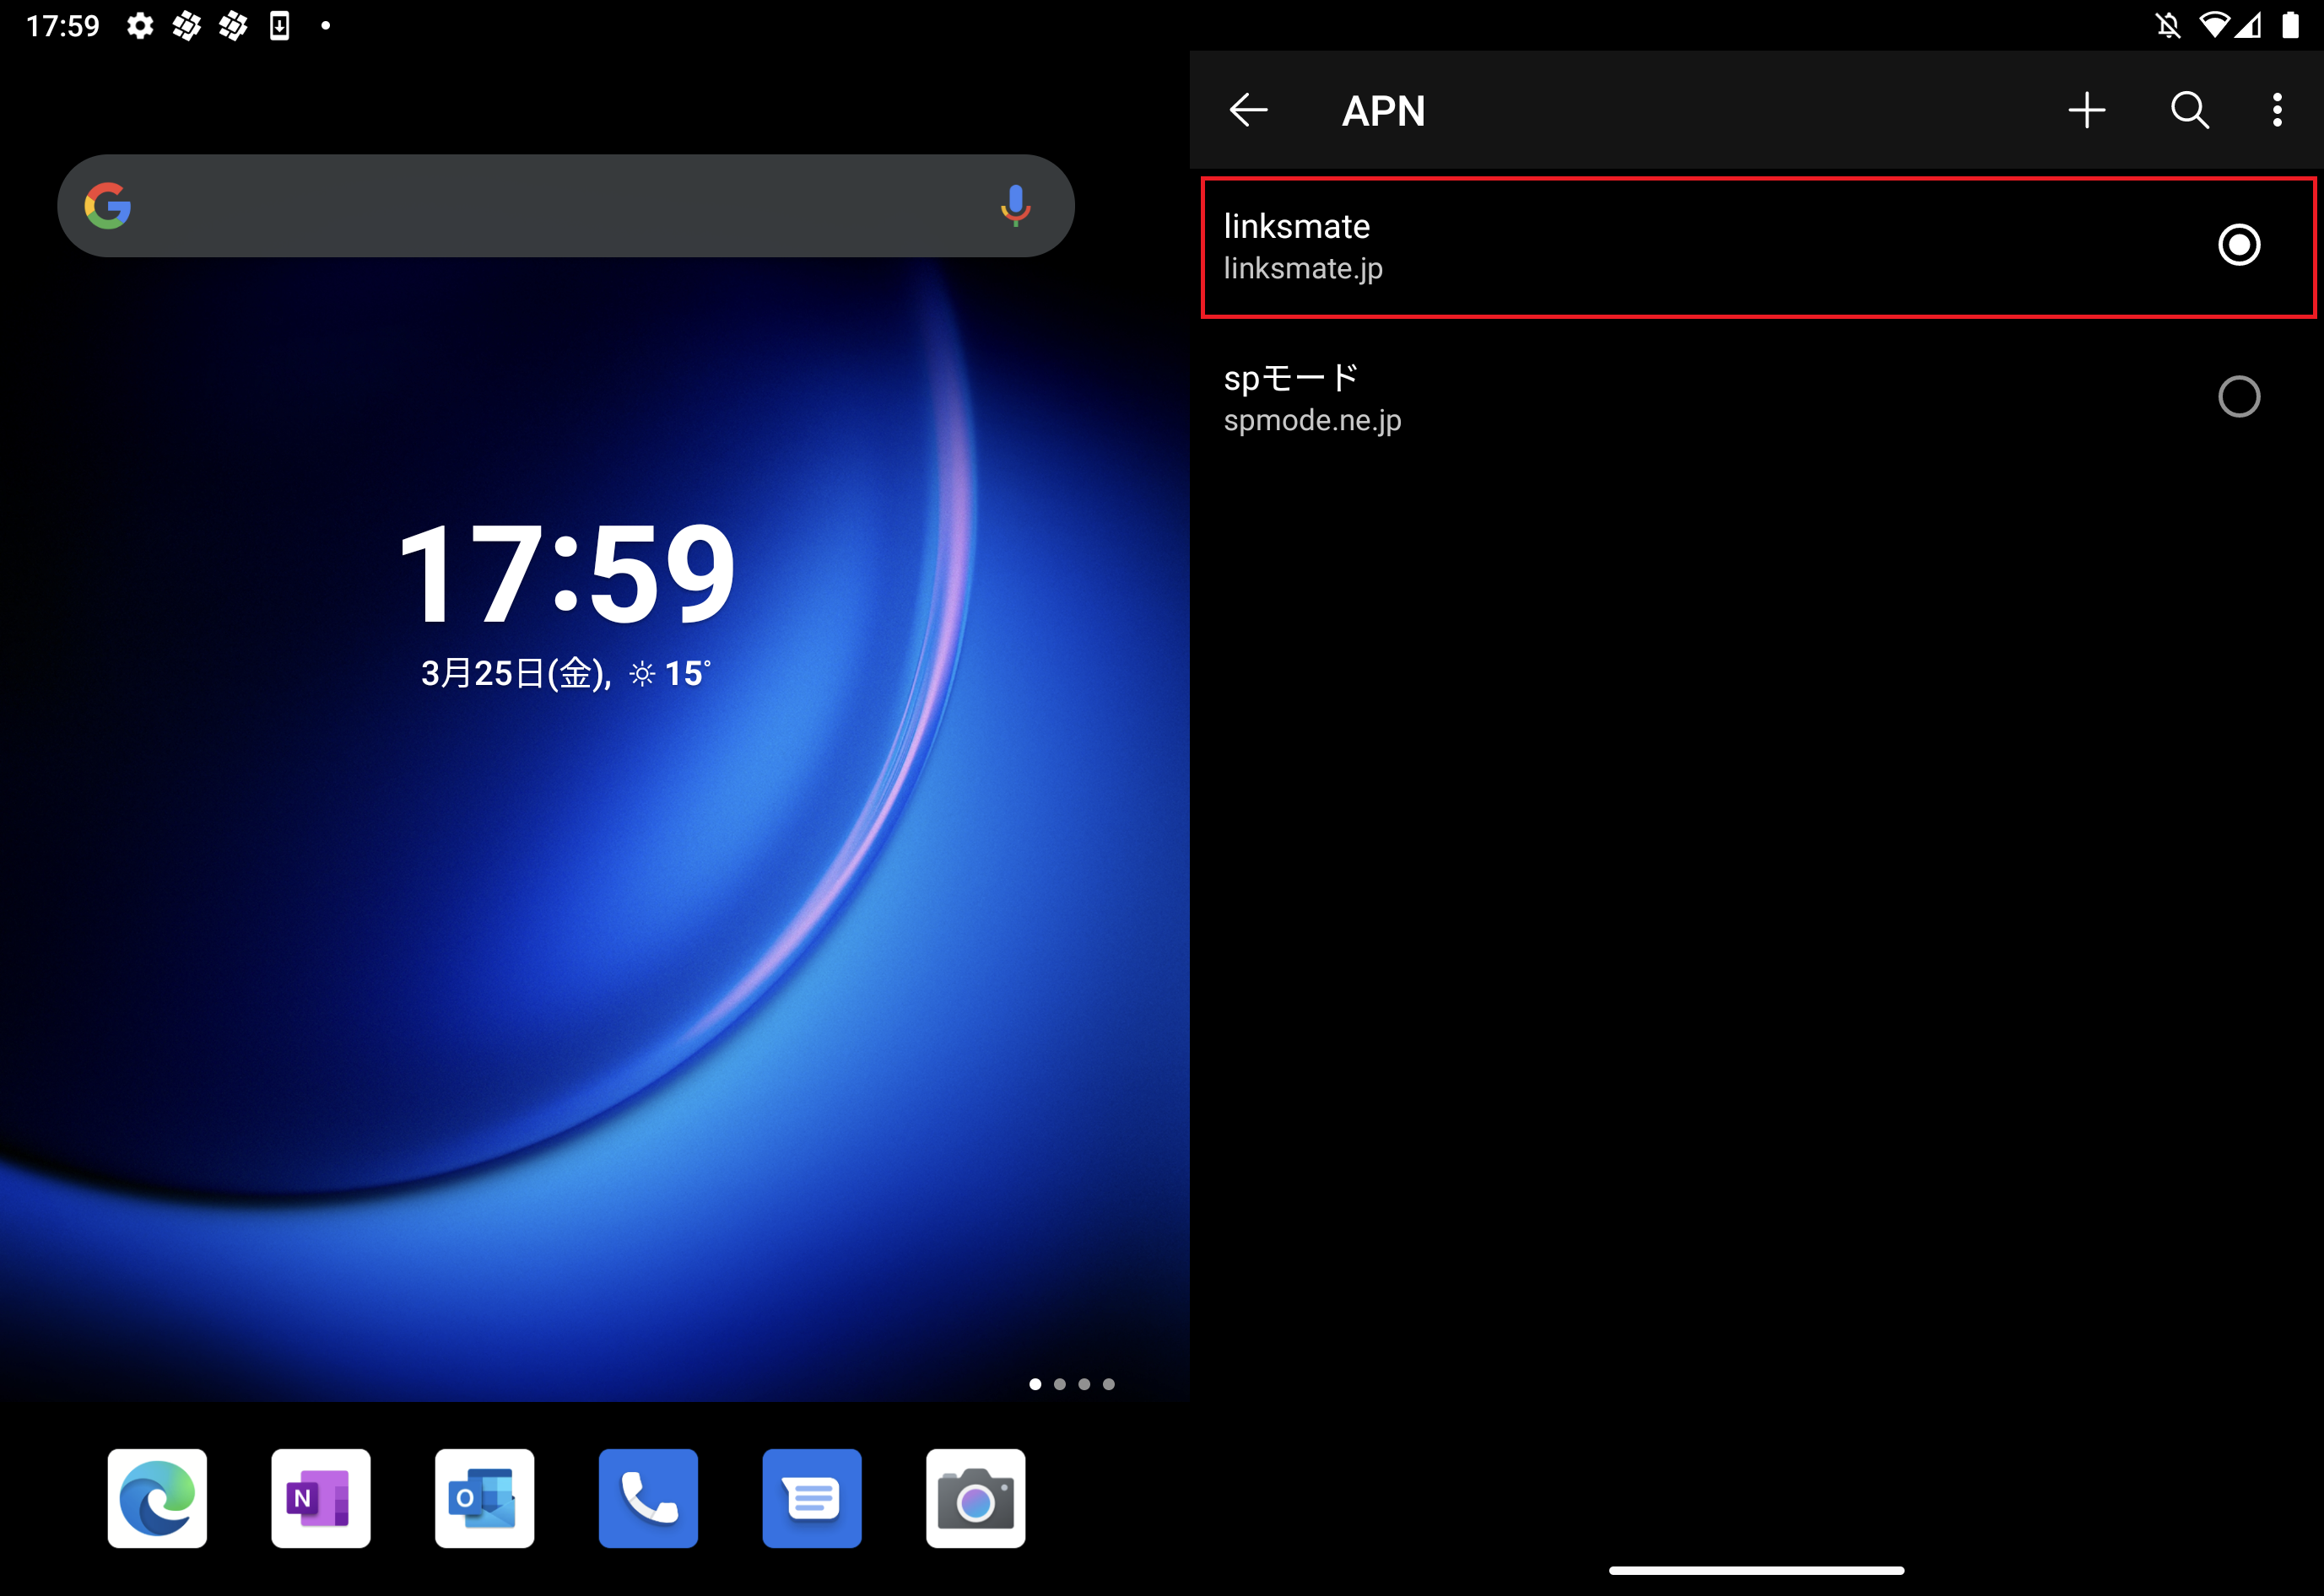Switch to the last home page dot

1109,1384
